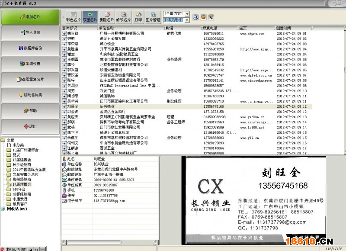Select the 锁具客户 folder
This screenshot has width=346, height=251.
click(x=20, y=204)
